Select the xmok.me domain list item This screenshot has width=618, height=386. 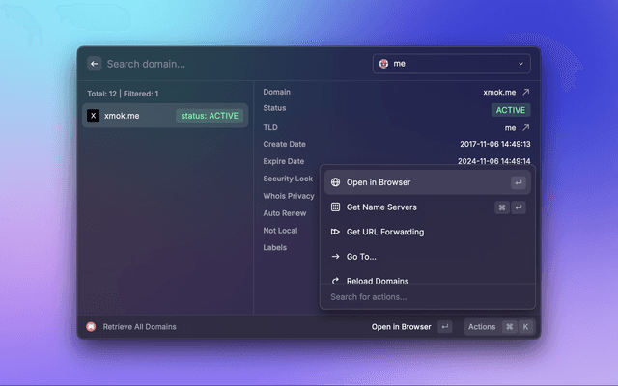(x=164, y=116)
